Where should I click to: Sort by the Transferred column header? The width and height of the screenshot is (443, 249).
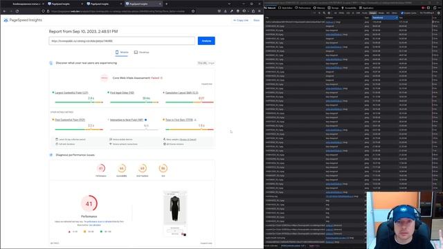[x=385, y=17]
